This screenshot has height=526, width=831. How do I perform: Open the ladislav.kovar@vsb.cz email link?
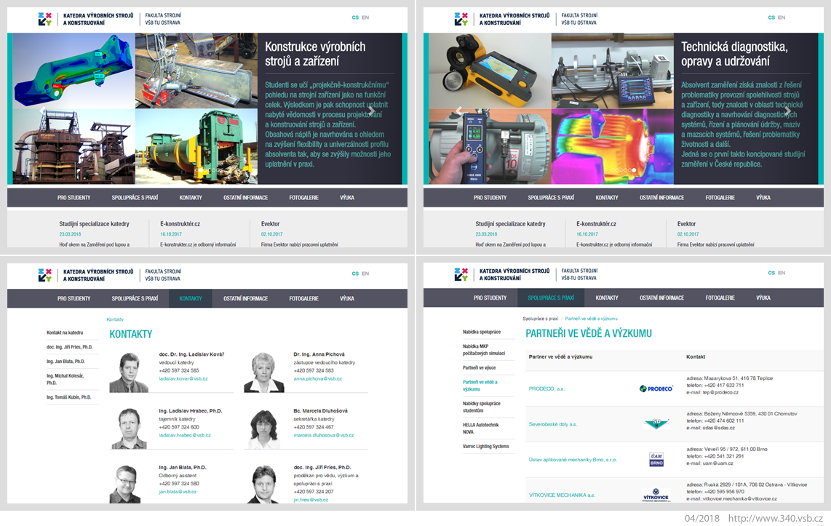[183, 379]
